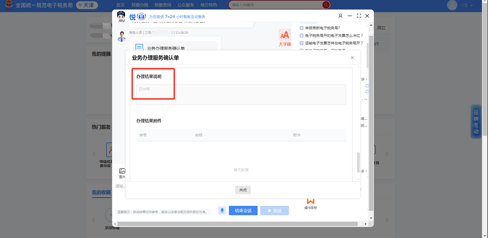Click the microphone voice input icon

click(222, 210)
